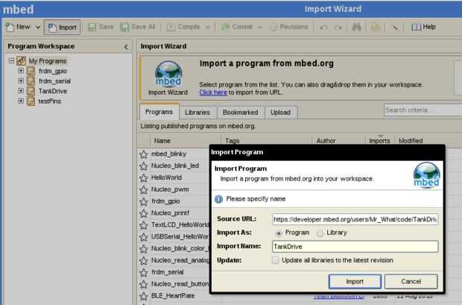Sort by the Imports column header

[x=379, y=141]
